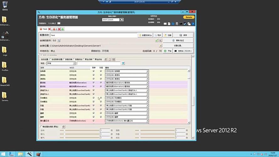Screen dimensions: 279x157
Task: Click the public IP field showing 39.97.224.45
Action: coord(111,19)
